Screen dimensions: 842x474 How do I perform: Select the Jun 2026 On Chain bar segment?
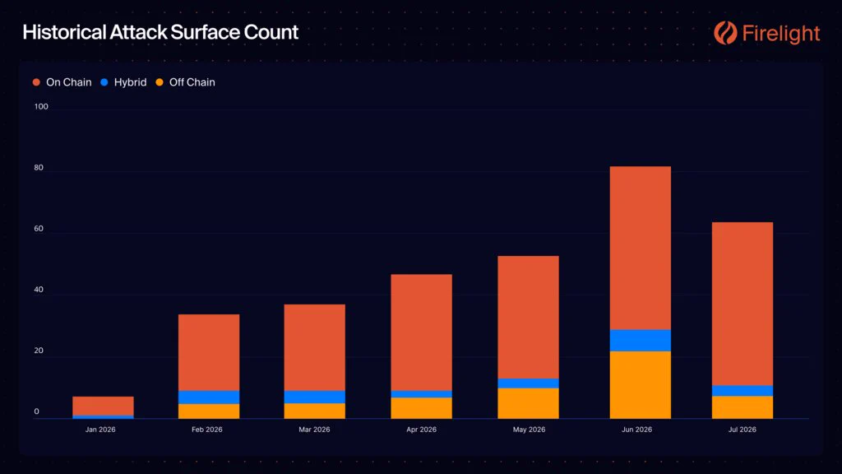(x=640, y=249)
